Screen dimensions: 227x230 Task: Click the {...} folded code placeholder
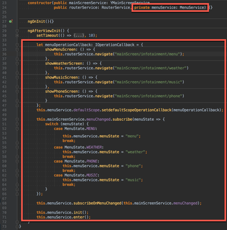[x=79, y=35]
